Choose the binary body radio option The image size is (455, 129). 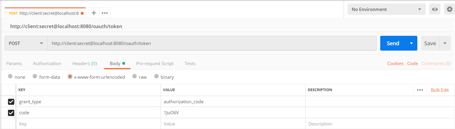tap(156, 77)
